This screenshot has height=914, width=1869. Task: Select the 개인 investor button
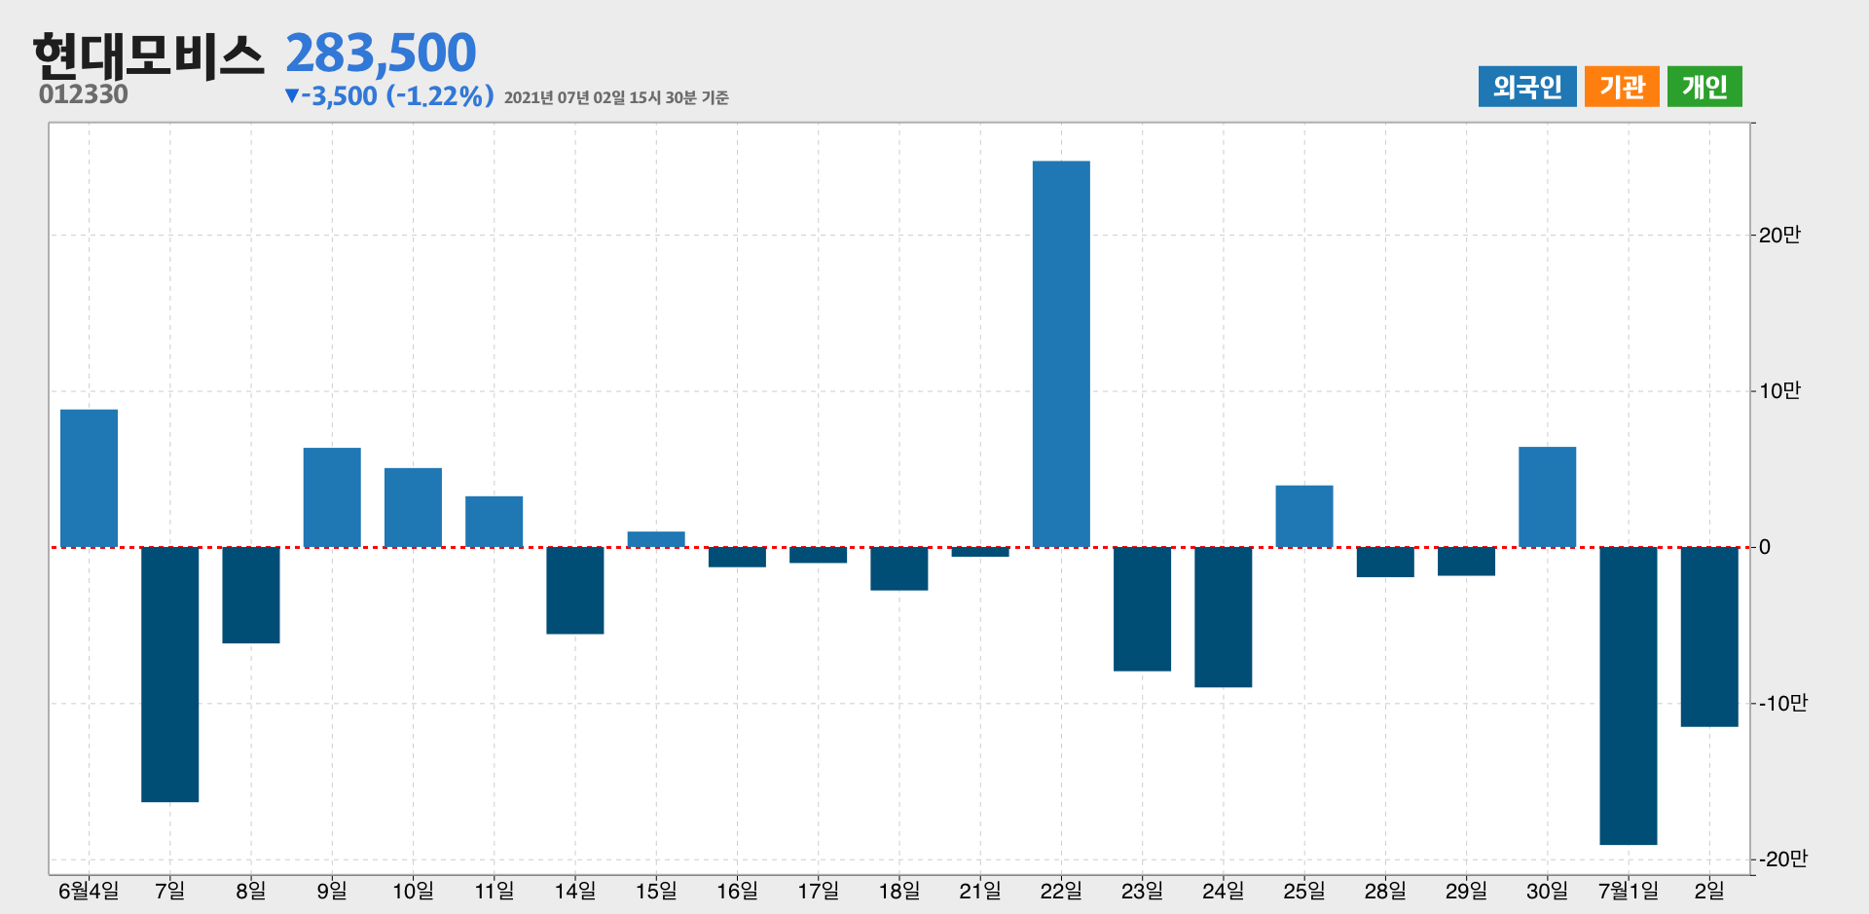pos(1704,87)
